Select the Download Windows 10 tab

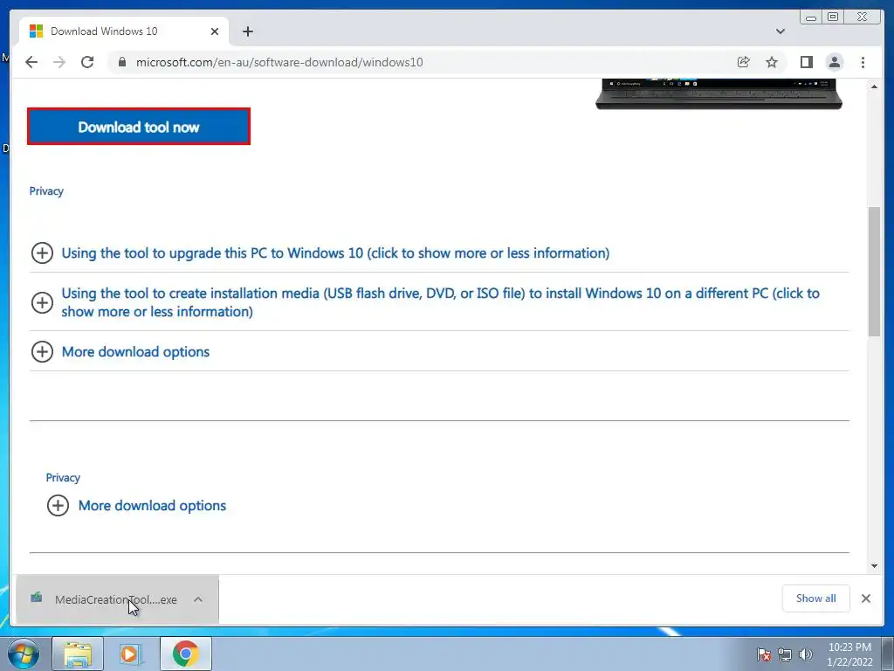(x=124, y=31)
